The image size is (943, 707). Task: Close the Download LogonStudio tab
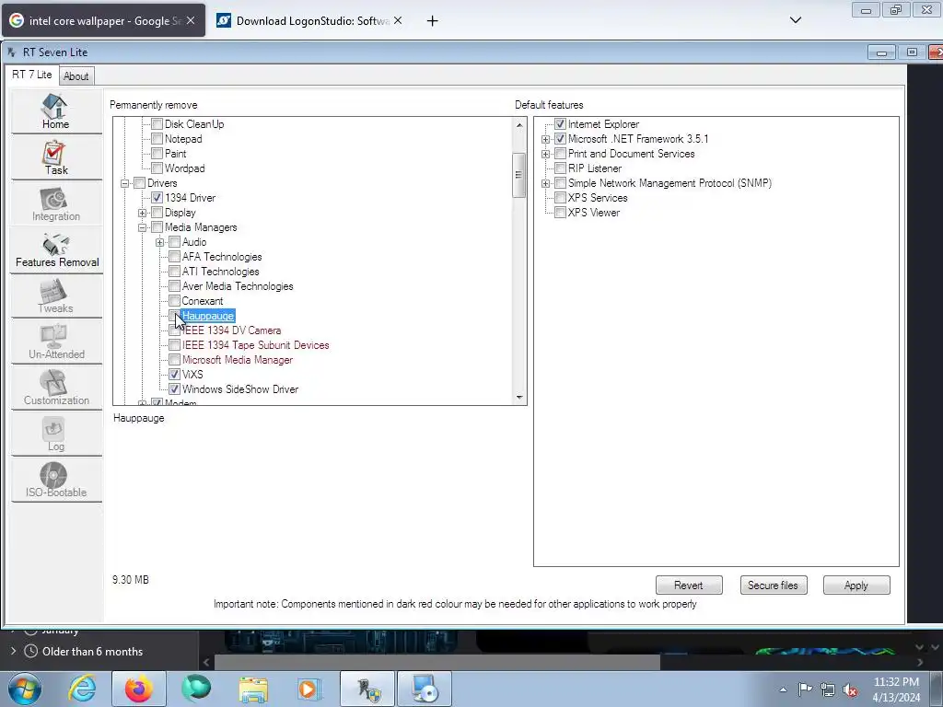point(398,20)
